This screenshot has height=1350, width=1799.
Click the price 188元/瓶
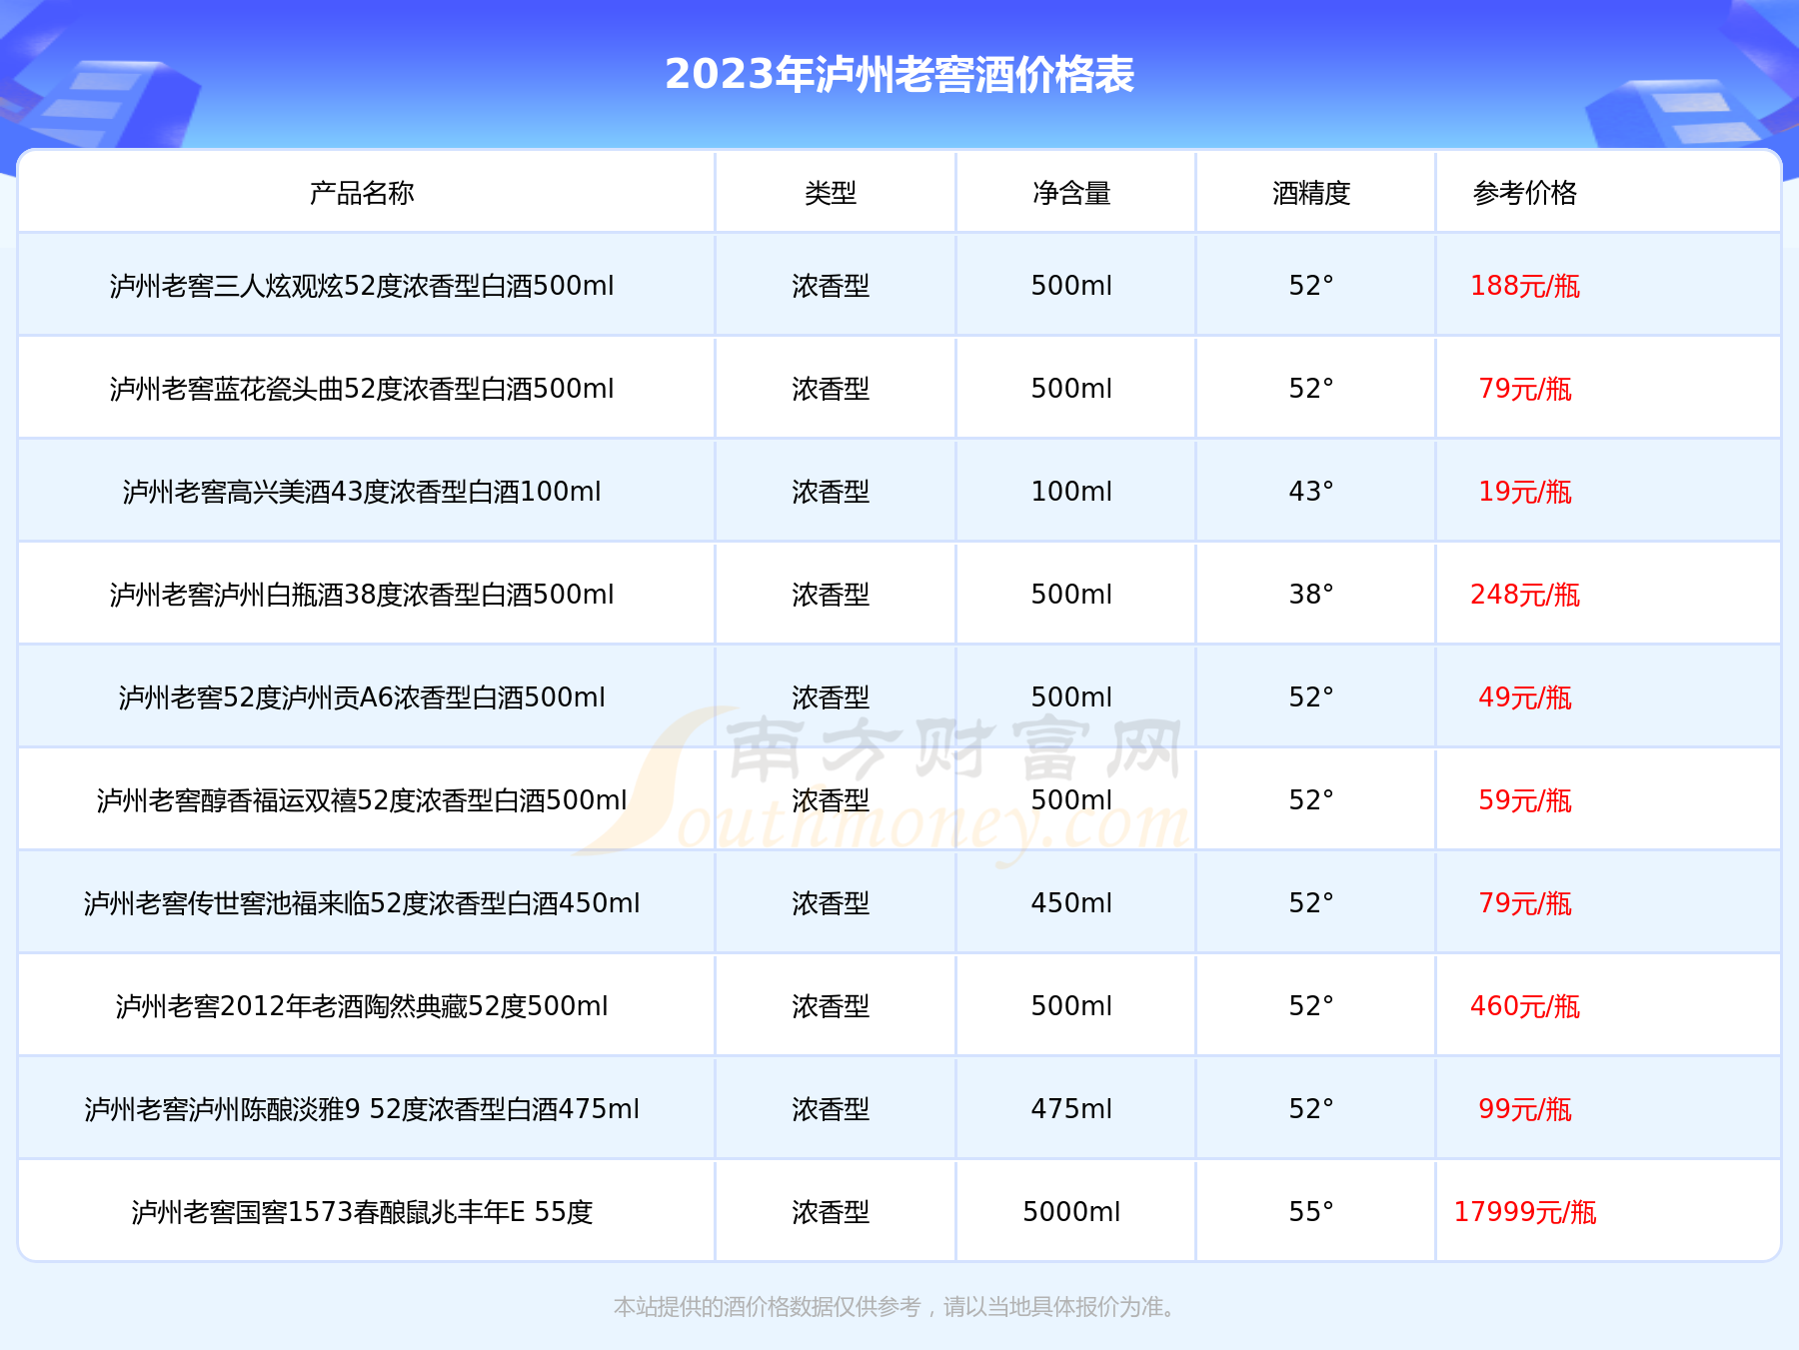[1525, 286]
